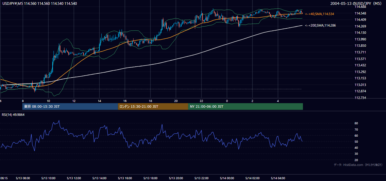Viewport: 386px width, 181px height.
Task: Click RSI axis level 20
Action: [356, 160]
